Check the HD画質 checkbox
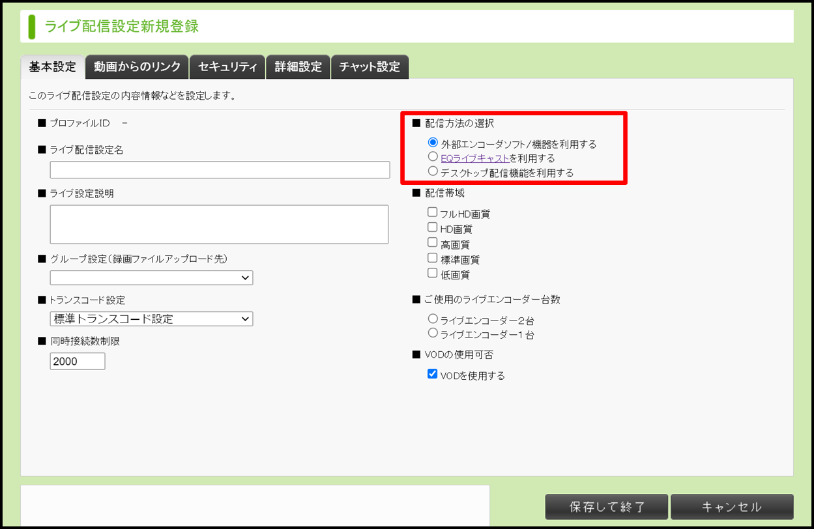This screenshot has width=814, height=529. pos(432,227)
